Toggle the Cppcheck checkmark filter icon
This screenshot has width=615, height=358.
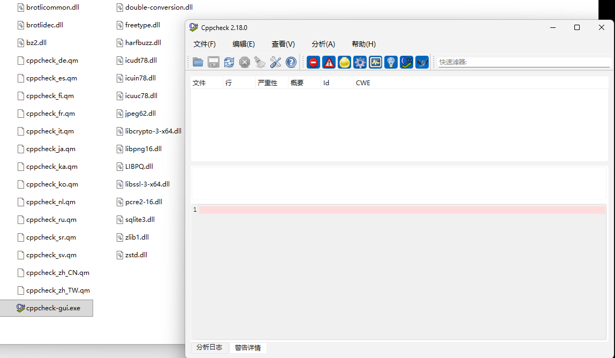[406, 62]
